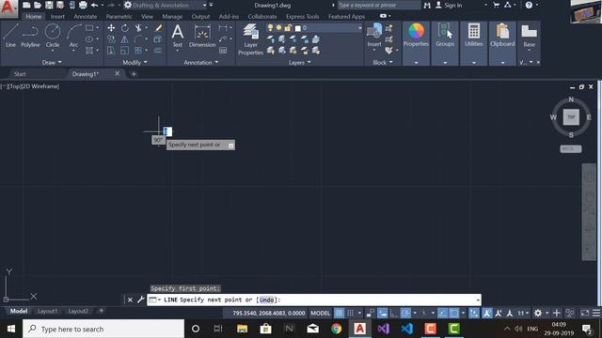Select the Polyline tool
Image resolution: width=602 pixels, height=338 pixels.
[30, 36]
